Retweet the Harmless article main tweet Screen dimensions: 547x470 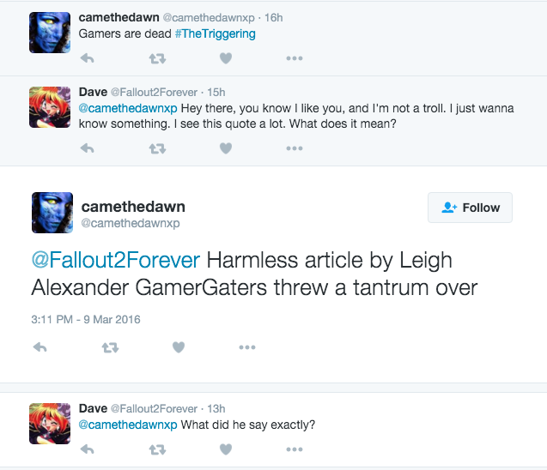click(110, 347)
